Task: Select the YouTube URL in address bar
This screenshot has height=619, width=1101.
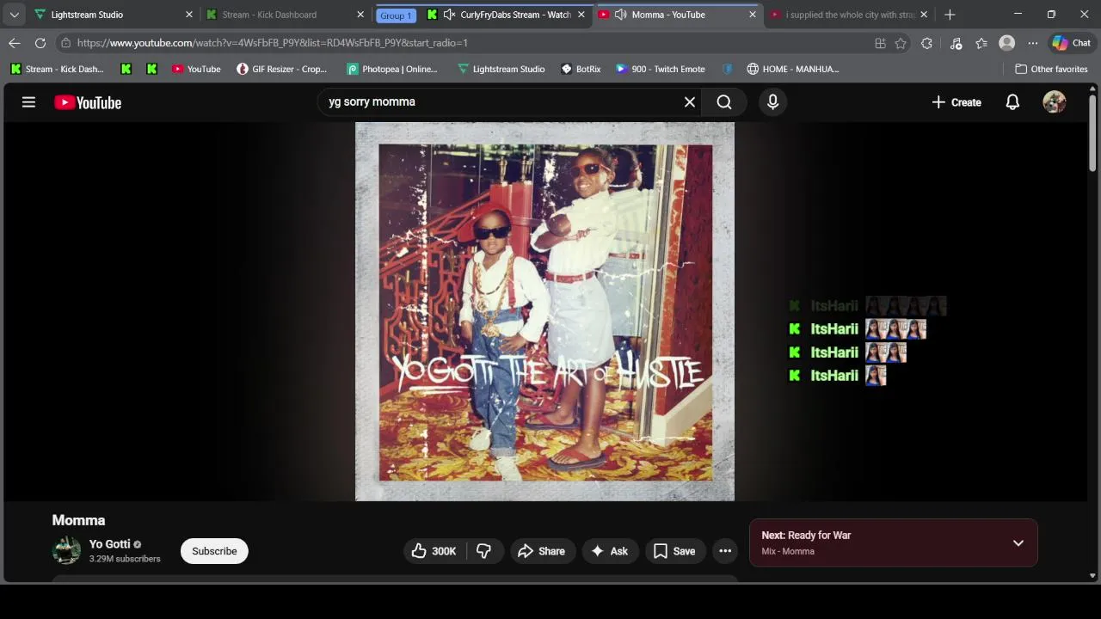Action: coord(272,43)
